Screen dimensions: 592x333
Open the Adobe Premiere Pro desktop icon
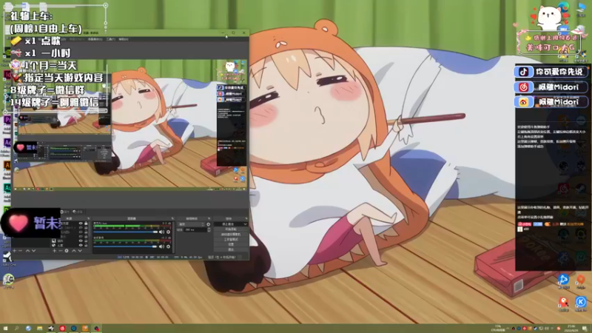(7, 121)
